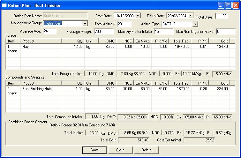Click Combined Pr field 9.62 g/Kg

[x=222, y=133]
